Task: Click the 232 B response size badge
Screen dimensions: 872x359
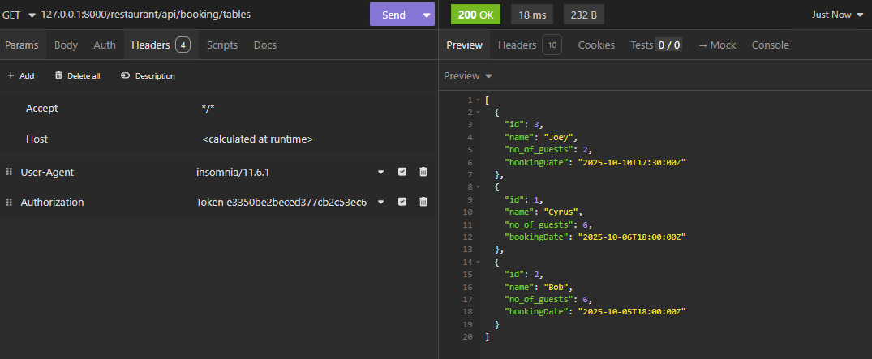Action: coord(583,15)
